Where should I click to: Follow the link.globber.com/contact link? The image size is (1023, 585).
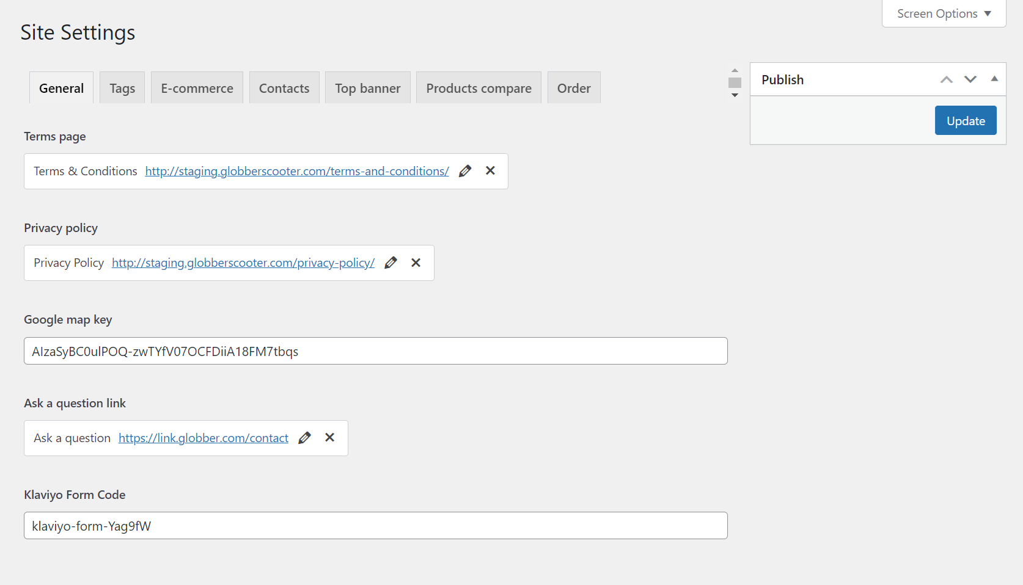pyautogui.click(x=203, y=438)
